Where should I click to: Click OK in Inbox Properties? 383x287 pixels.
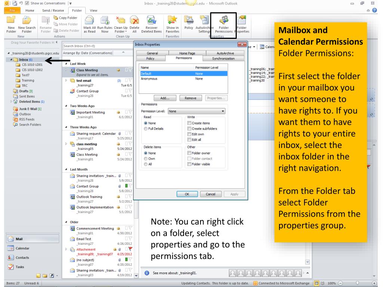point(187,194)
